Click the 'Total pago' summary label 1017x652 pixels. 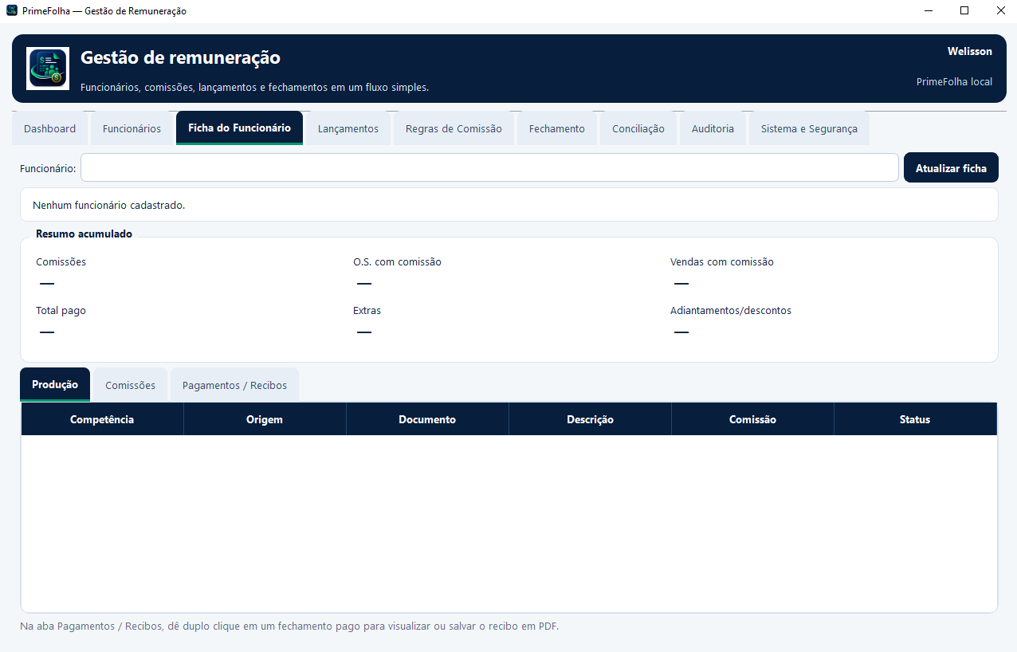[61, 310]
